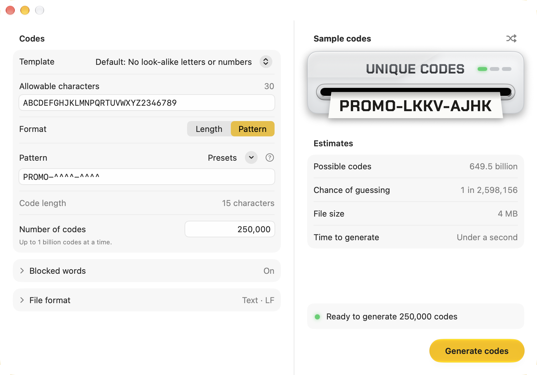Click the File size 4 MB value
This screenshot has height=375, width=537.
(508, 214)
